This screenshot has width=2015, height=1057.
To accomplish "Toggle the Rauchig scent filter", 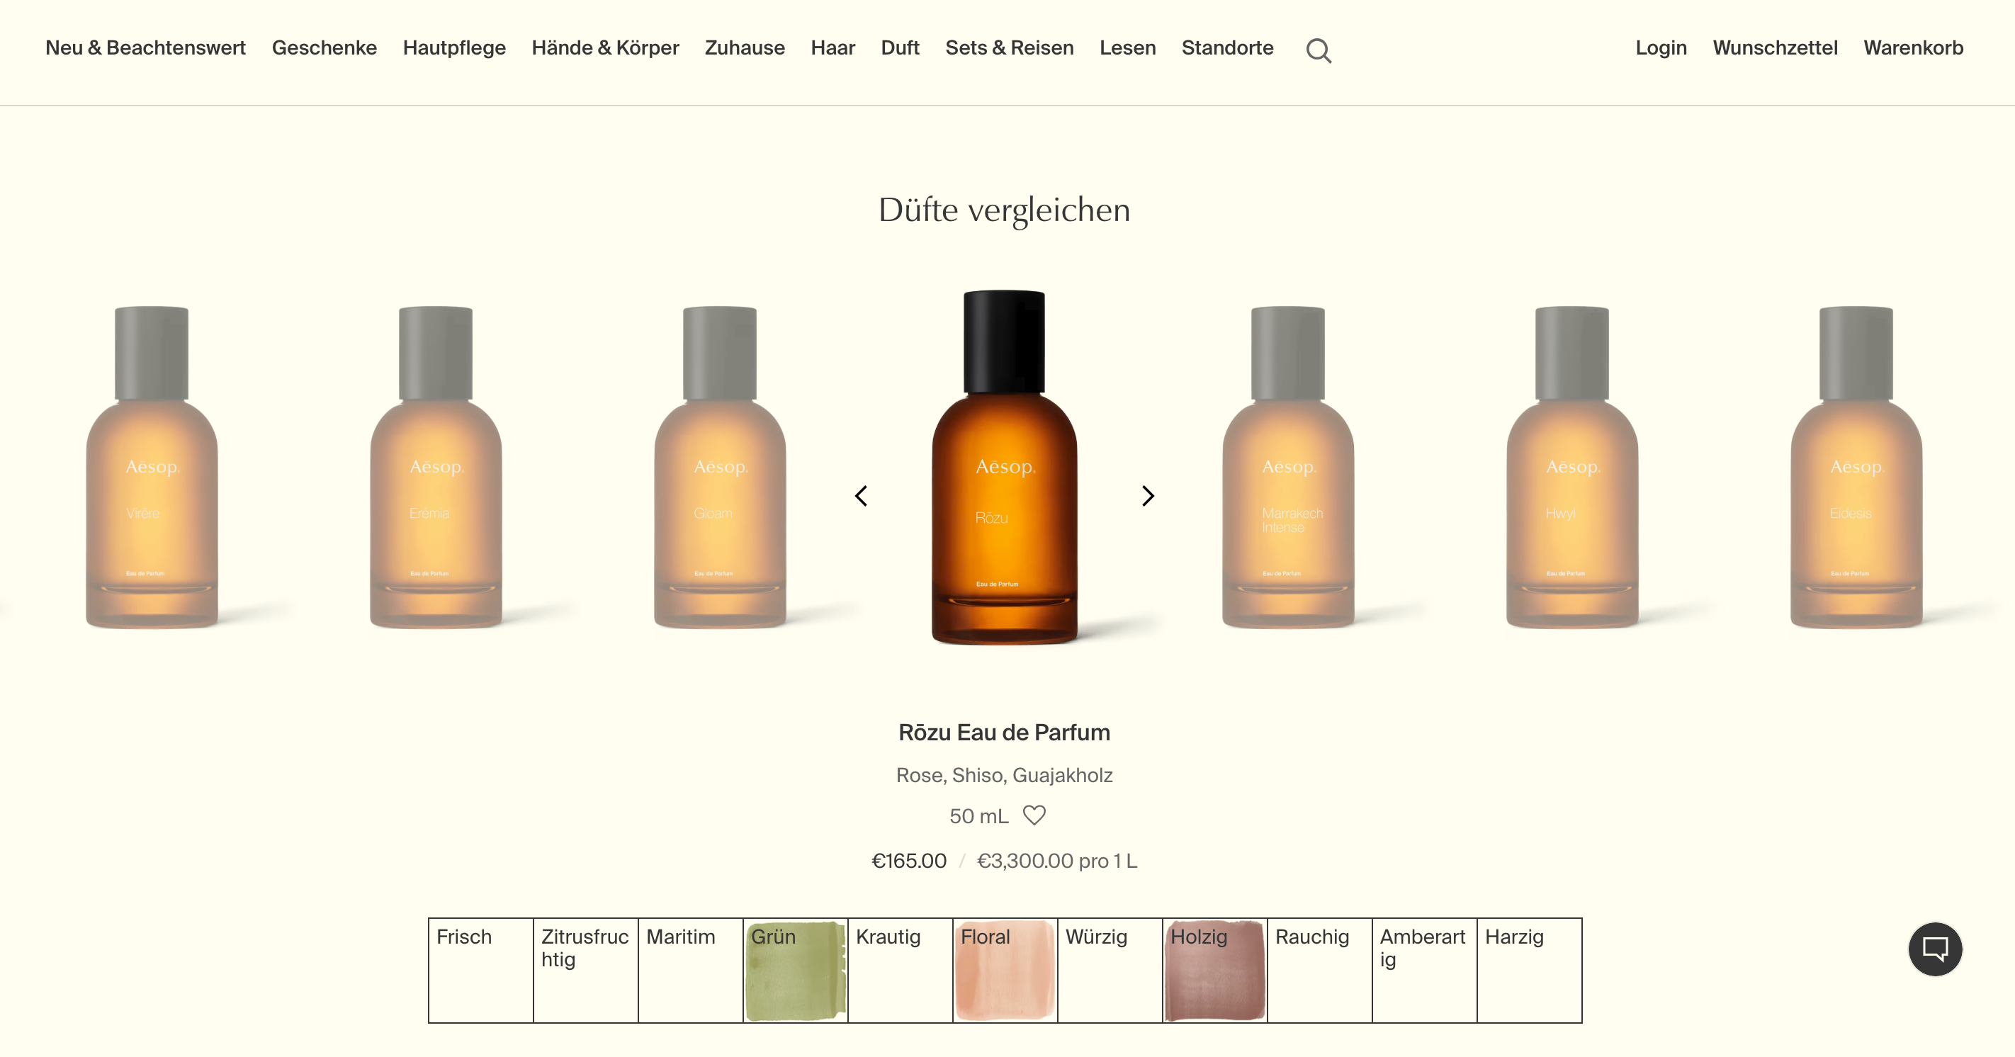I will point(1319,970).
